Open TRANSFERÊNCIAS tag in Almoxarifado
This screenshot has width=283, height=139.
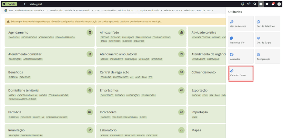coord(143,37)
